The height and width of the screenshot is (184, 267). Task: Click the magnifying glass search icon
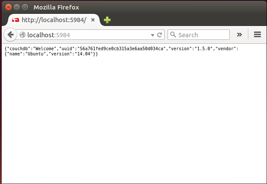tap(173, 35)
